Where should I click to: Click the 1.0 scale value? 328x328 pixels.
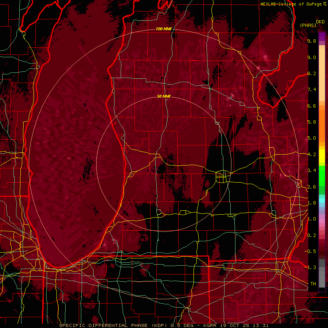point(312,219)
